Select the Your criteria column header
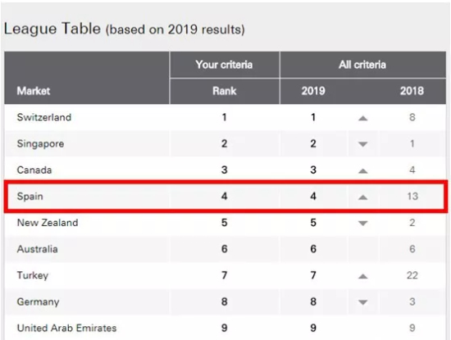The image size is (451, 340). [x=224, y=65]
